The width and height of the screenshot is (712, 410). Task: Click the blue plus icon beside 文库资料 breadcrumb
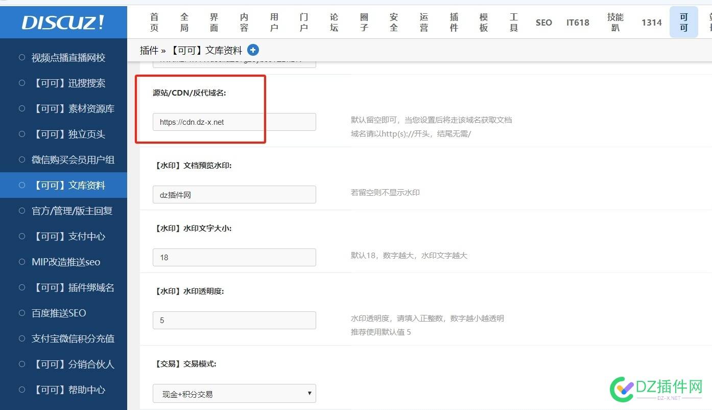pos(253,50)
